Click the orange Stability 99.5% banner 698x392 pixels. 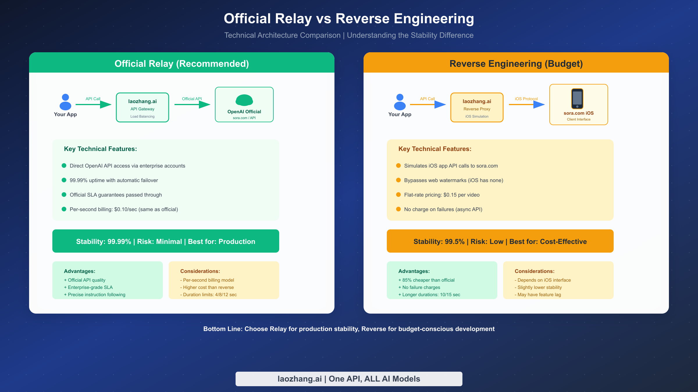click(x=500, y=241)
